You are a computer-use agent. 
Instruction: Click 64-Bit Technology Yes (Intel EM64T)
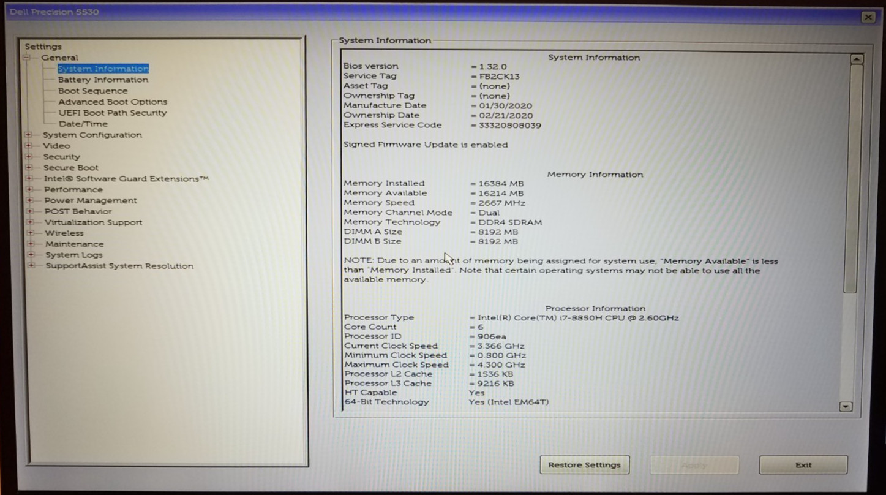[x=508, y=402]
